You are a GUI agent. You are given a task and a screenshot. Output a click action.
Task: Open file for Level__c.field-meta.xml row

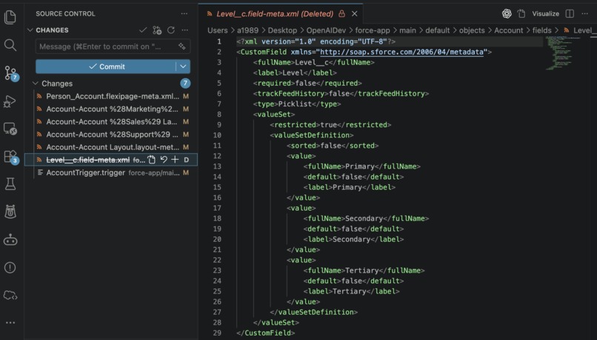152,160
